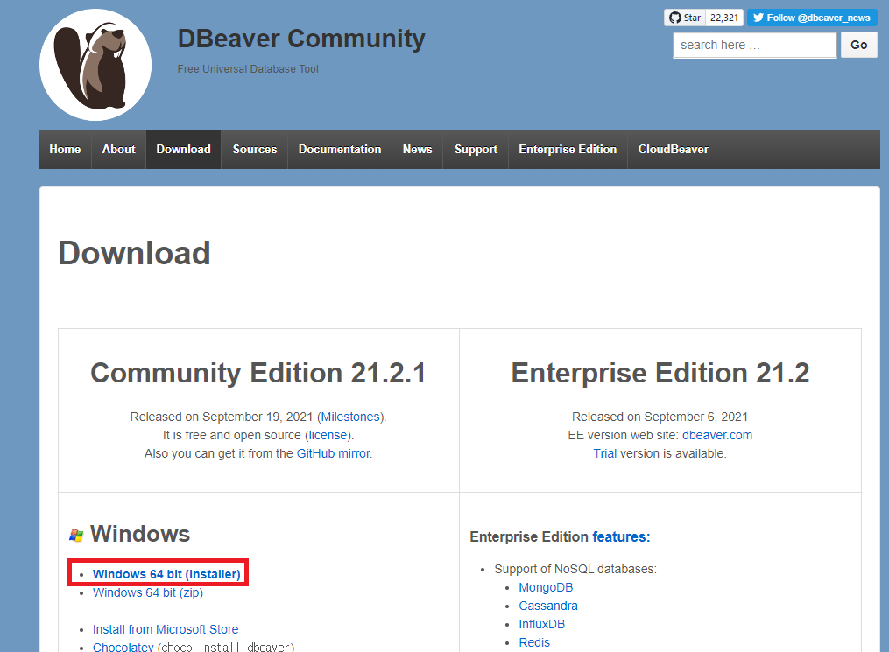Click 'Released on September 6, 2021' text
889x652 pixels.
pyautogui.click(x=660, y=417)
